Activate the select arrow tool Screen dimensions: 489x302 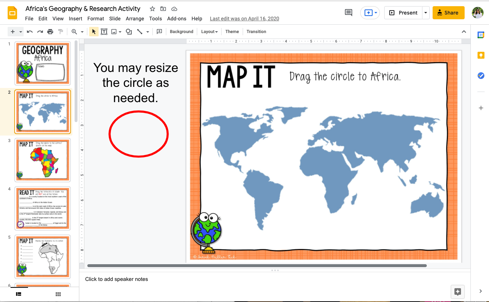[x=94, y=32]
